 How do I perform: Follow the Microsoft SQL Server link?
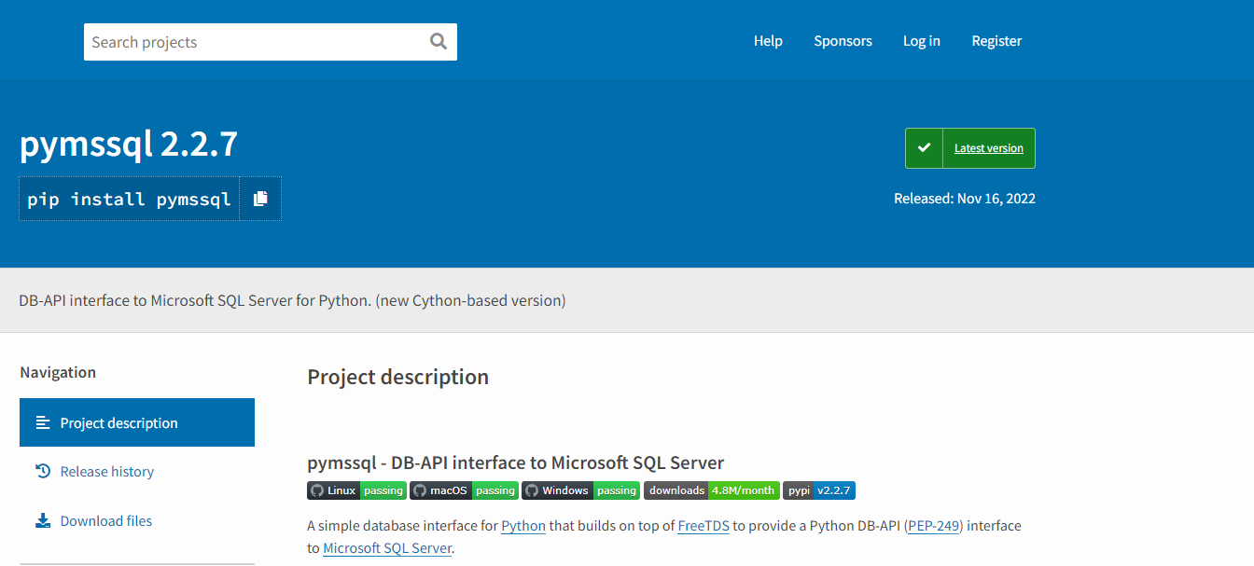click(x=387, y=548)
